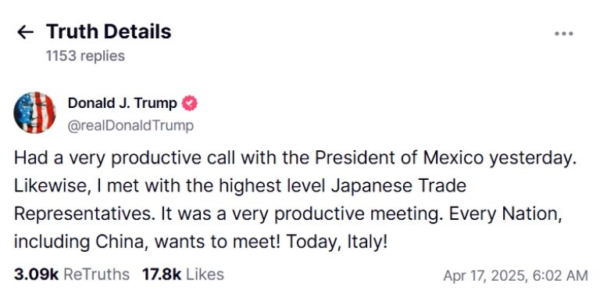Open the American flag profile avatar

click(35, 113)
